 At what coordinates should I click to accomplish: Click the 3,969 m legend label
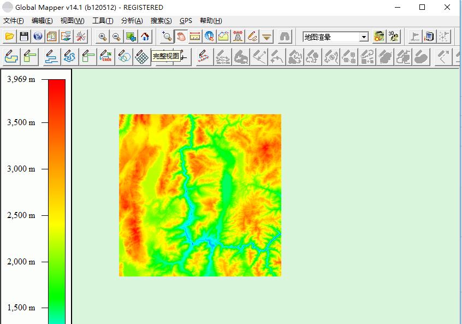(x=21, y=79)
